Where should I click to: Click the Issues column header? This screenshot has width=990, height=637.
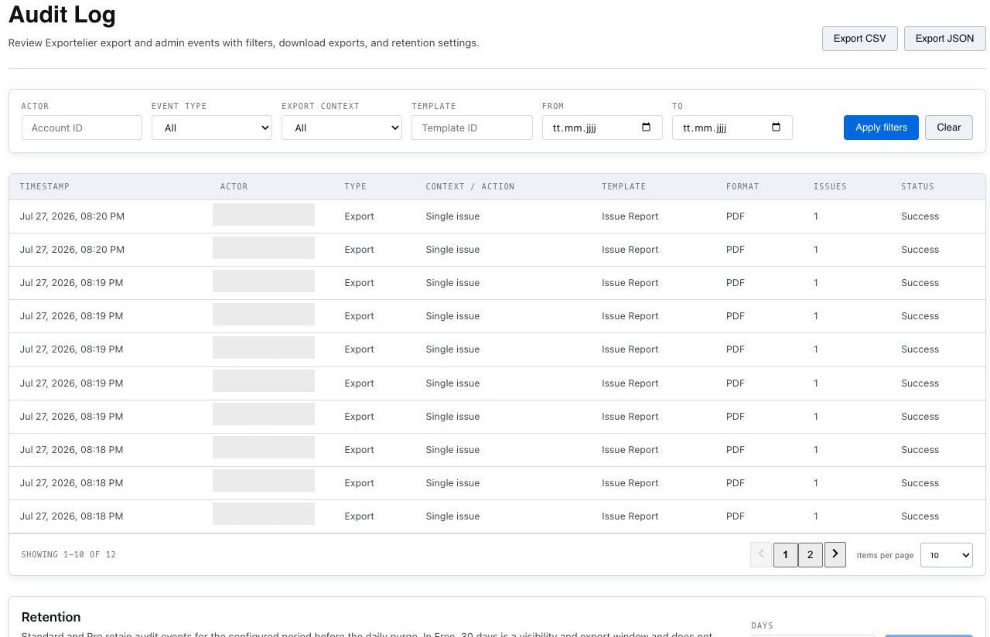830,186
